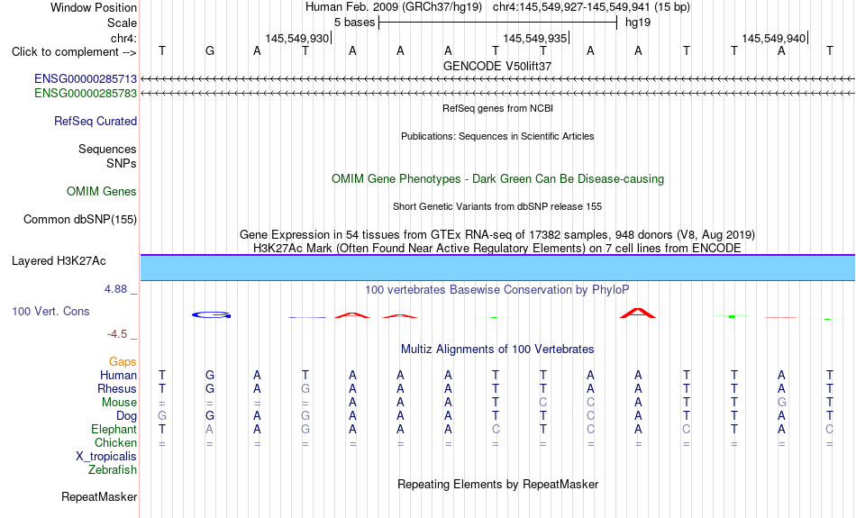Click the tallest red A in conservation track
856x518 pixels.
click(x=638, y=314)
